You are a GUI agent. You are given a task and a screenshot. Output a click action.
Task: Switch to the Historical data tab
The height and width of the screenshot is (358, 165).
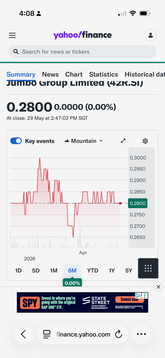pyautogui.click(x=145, y=74)
